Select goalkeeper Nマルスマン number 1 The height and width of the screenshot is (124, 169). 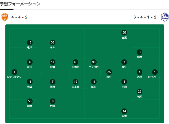point(14,72)
